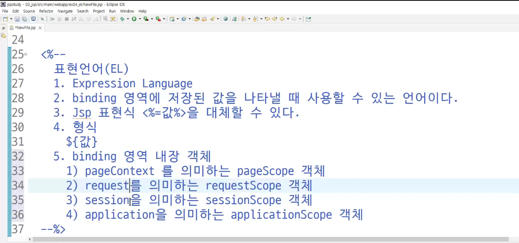519x243 pixels.
Task: Click the Next Annotation down-arrow icon
Action: (x=243, y=19)
